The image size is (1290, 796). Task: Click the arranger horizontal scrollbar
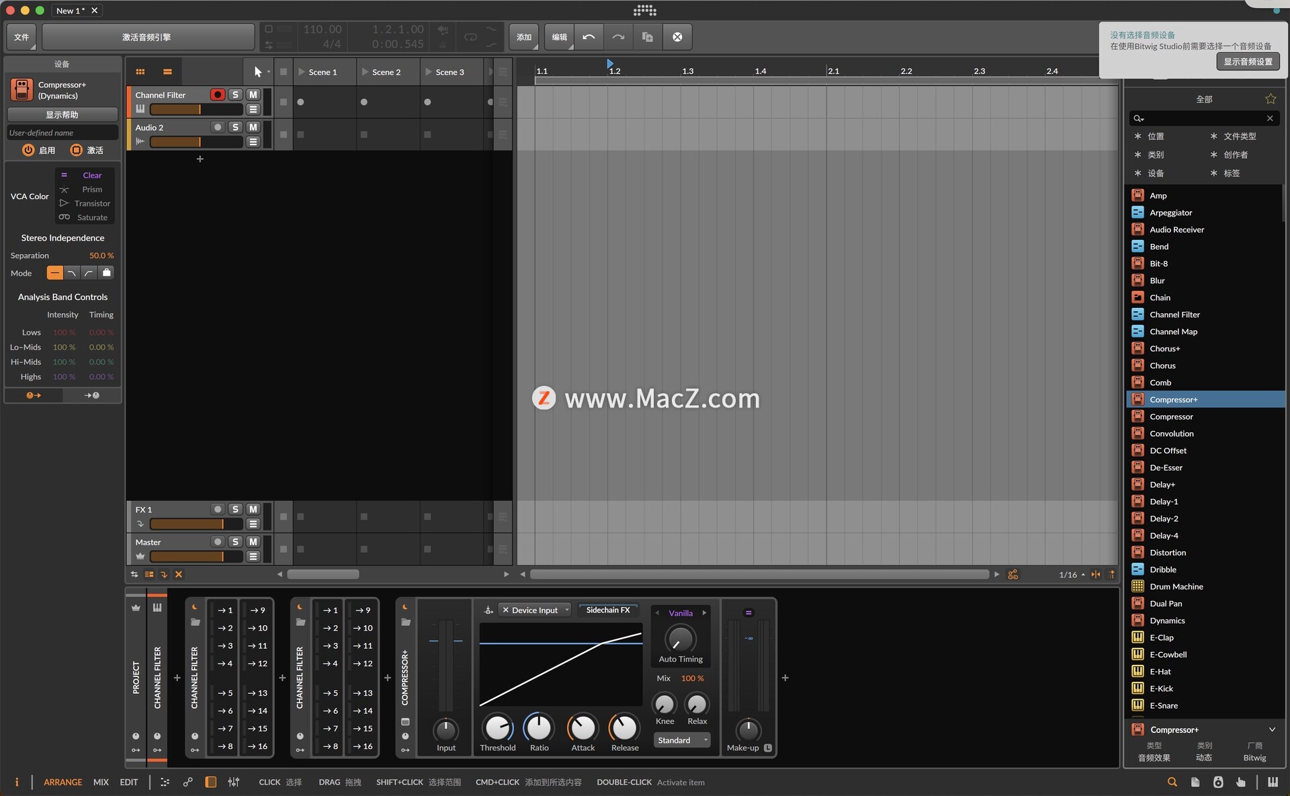pos(759,574)
